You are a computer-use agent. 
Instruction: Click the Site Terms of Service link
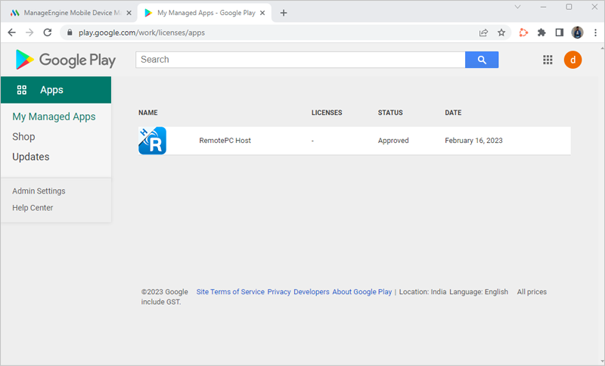pos(230,292)
